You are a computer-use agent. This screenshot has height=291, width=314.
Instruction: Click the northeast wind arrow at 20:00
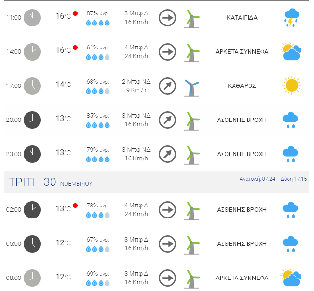(x=168, y=120)
